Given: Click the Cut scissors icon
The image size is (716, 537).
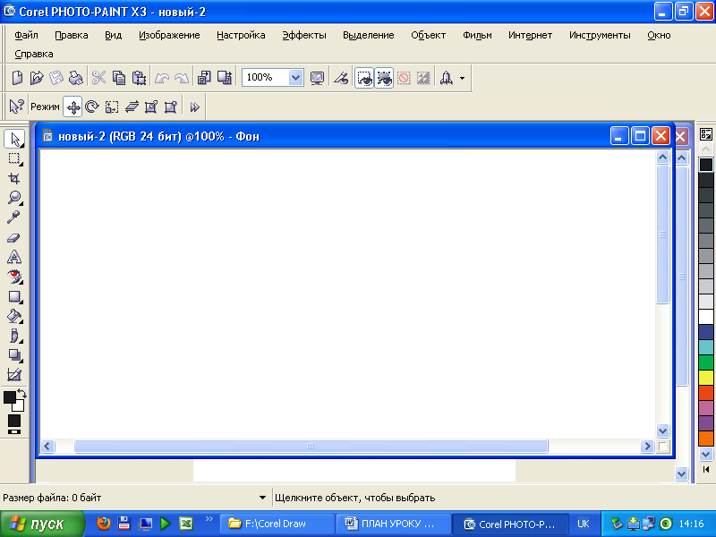Looking at the screenshot, I should click(98, 78).
